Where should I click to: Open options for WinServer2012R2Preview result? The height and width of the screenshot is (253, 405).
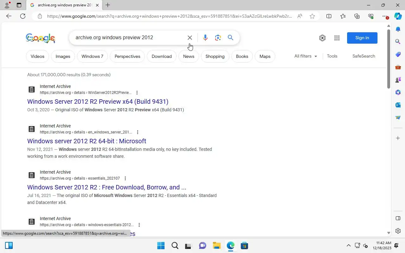[x=137, y=93]
